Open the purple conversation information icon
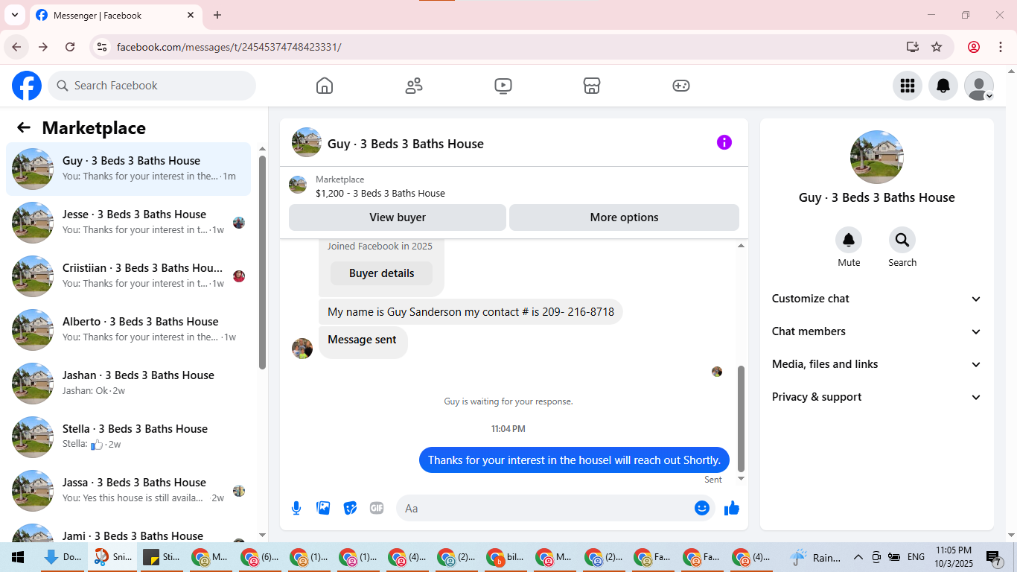The width and height of the screenshot is (1017, 572). coord(724,142)
